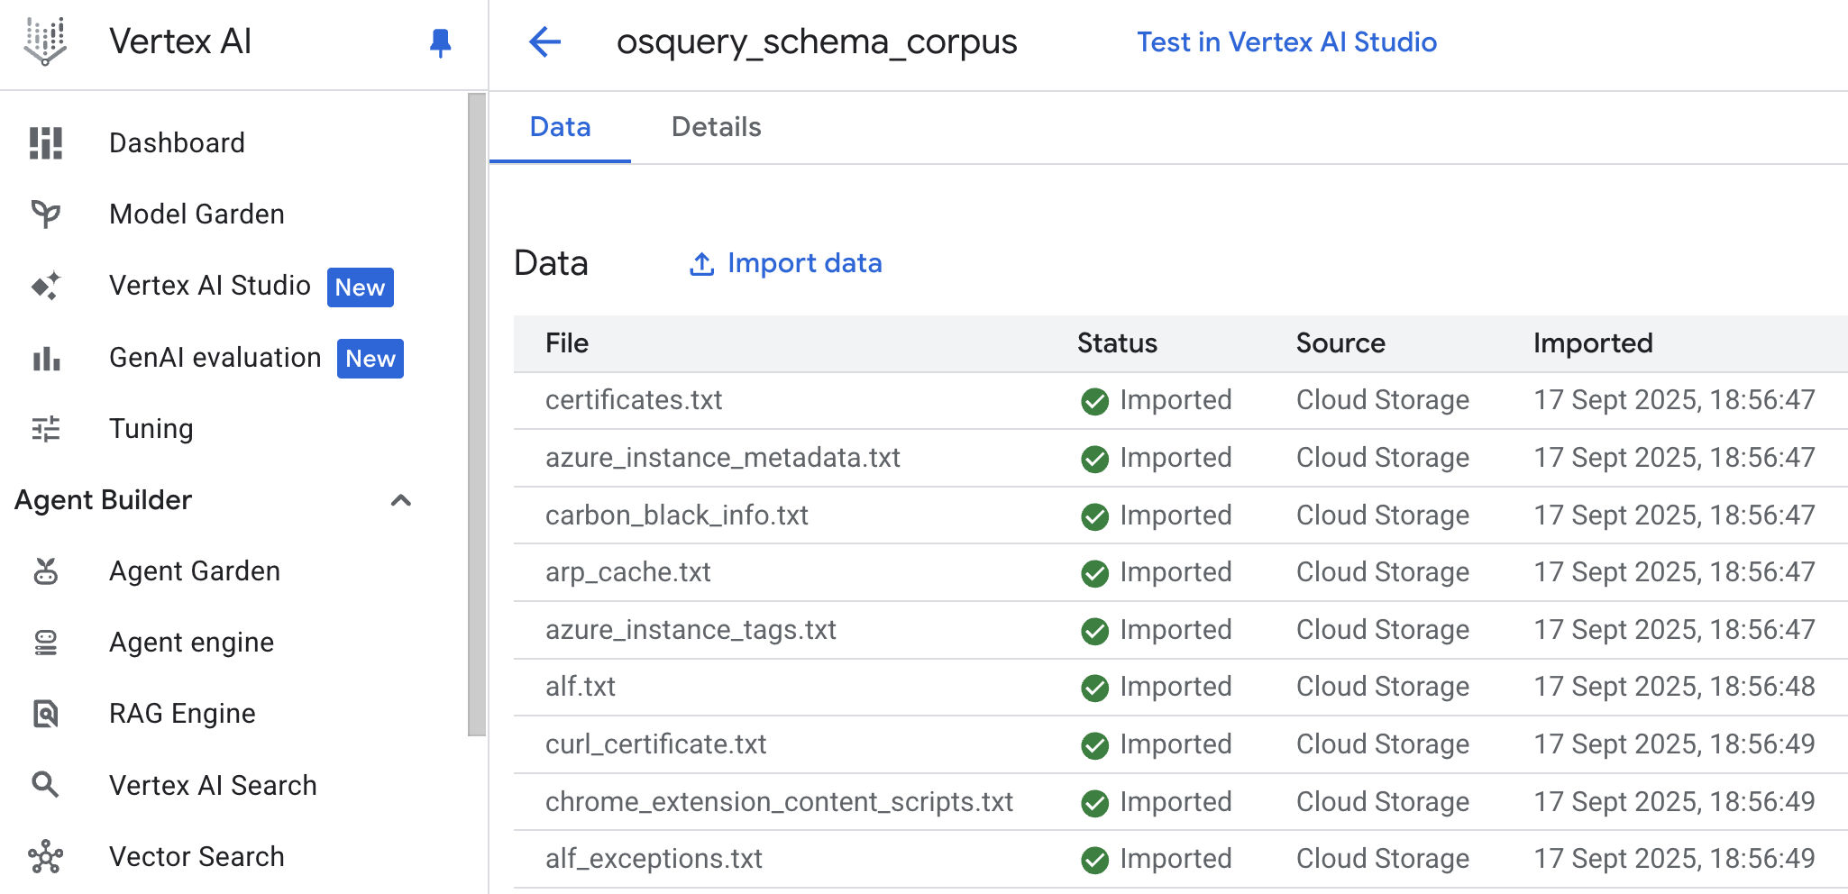The image size is (1848, 894).
Task: Open Vertex AI Search
Action: coord(213,785)
